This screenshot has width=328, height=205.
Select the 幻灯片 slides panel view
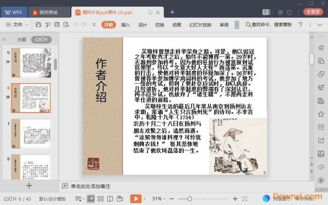tap(41, 40)
